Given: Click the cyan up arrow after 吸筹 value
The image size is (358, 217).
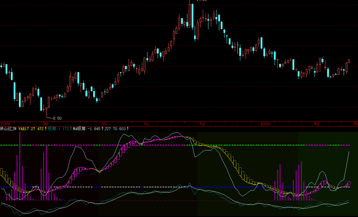Looking at the screenshot, I should point(71,129).
